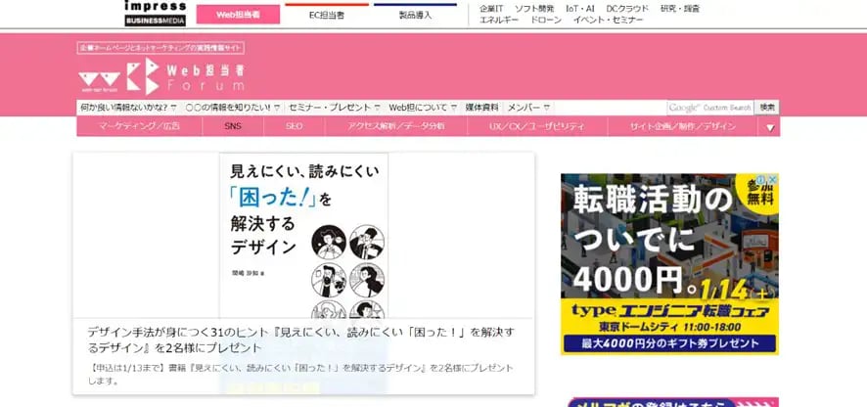Click the impress Business Media logo
867x407 pixels.
(x=156, y=14)
